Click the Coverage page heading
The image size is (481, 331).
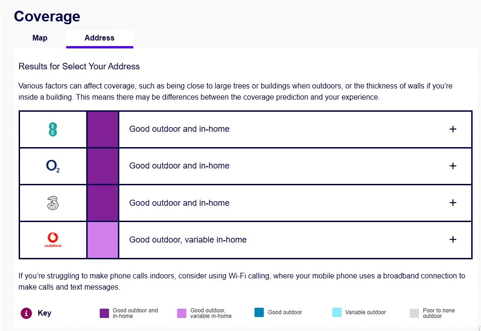(x=47, y=16)
